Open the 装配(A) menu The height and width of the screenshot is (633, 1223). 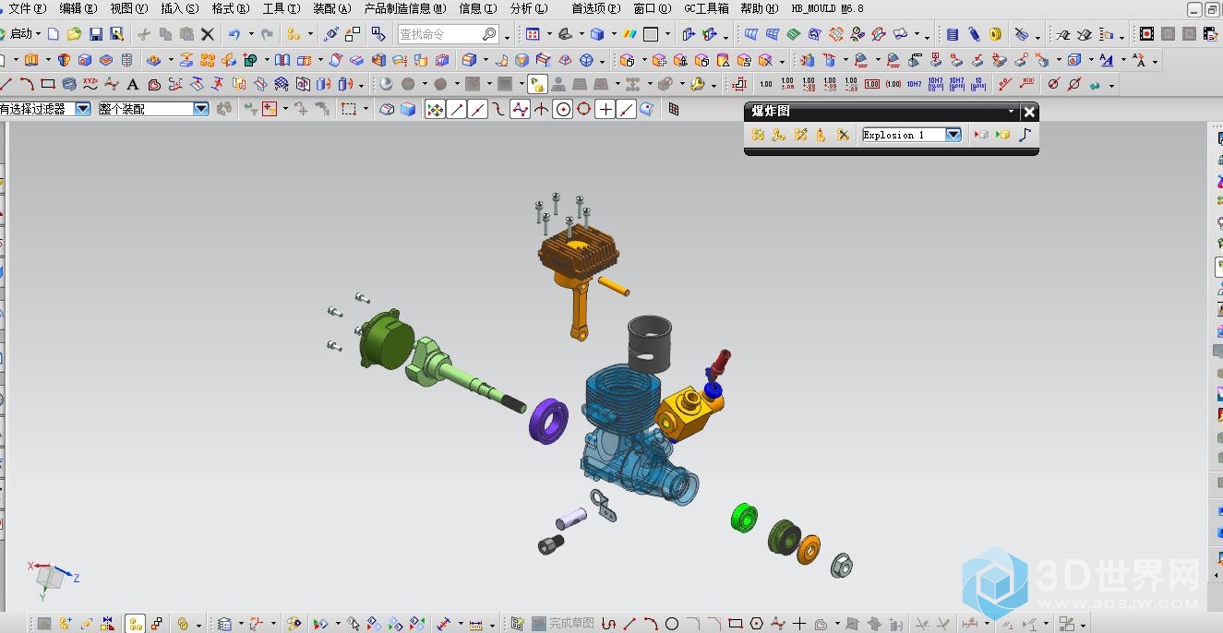coord(331,8)
